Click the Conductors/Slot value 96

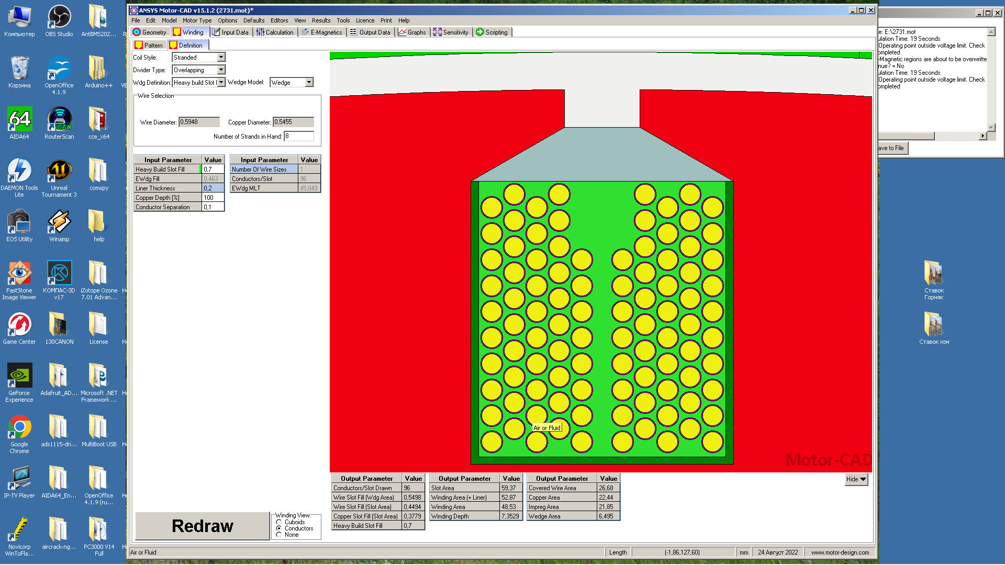pyautogui.click(x=309, y=179)
